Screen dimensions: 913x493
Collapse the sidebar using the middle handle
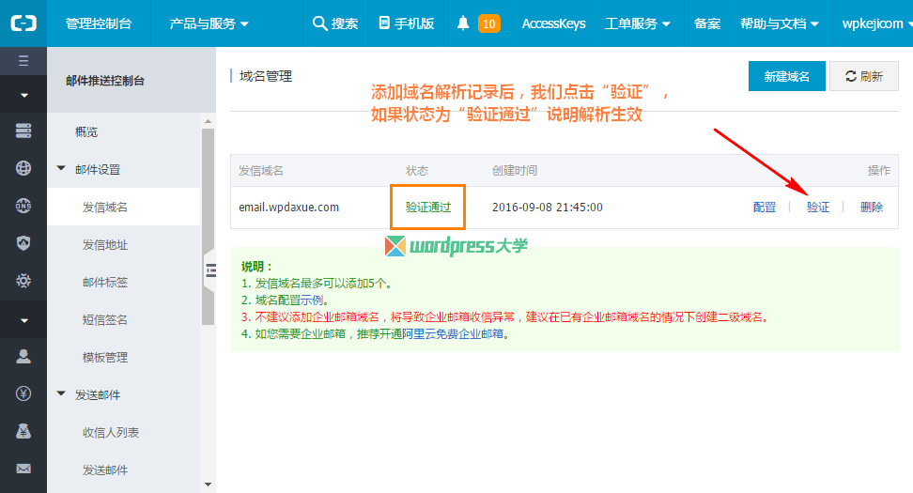[x=210, y=270]
